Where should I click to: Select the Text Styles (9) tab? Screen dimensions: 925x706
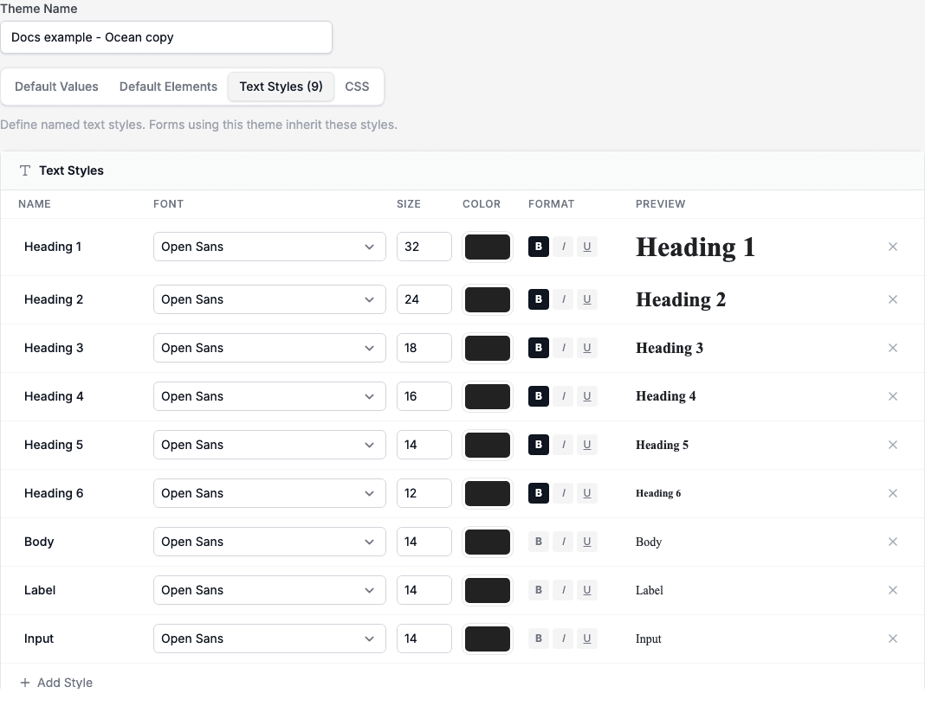(281, 87)
